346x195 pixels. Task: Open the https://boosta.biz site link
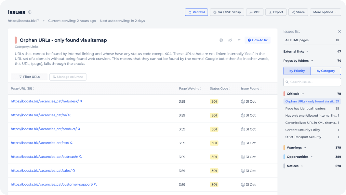[x=21, y=21]
